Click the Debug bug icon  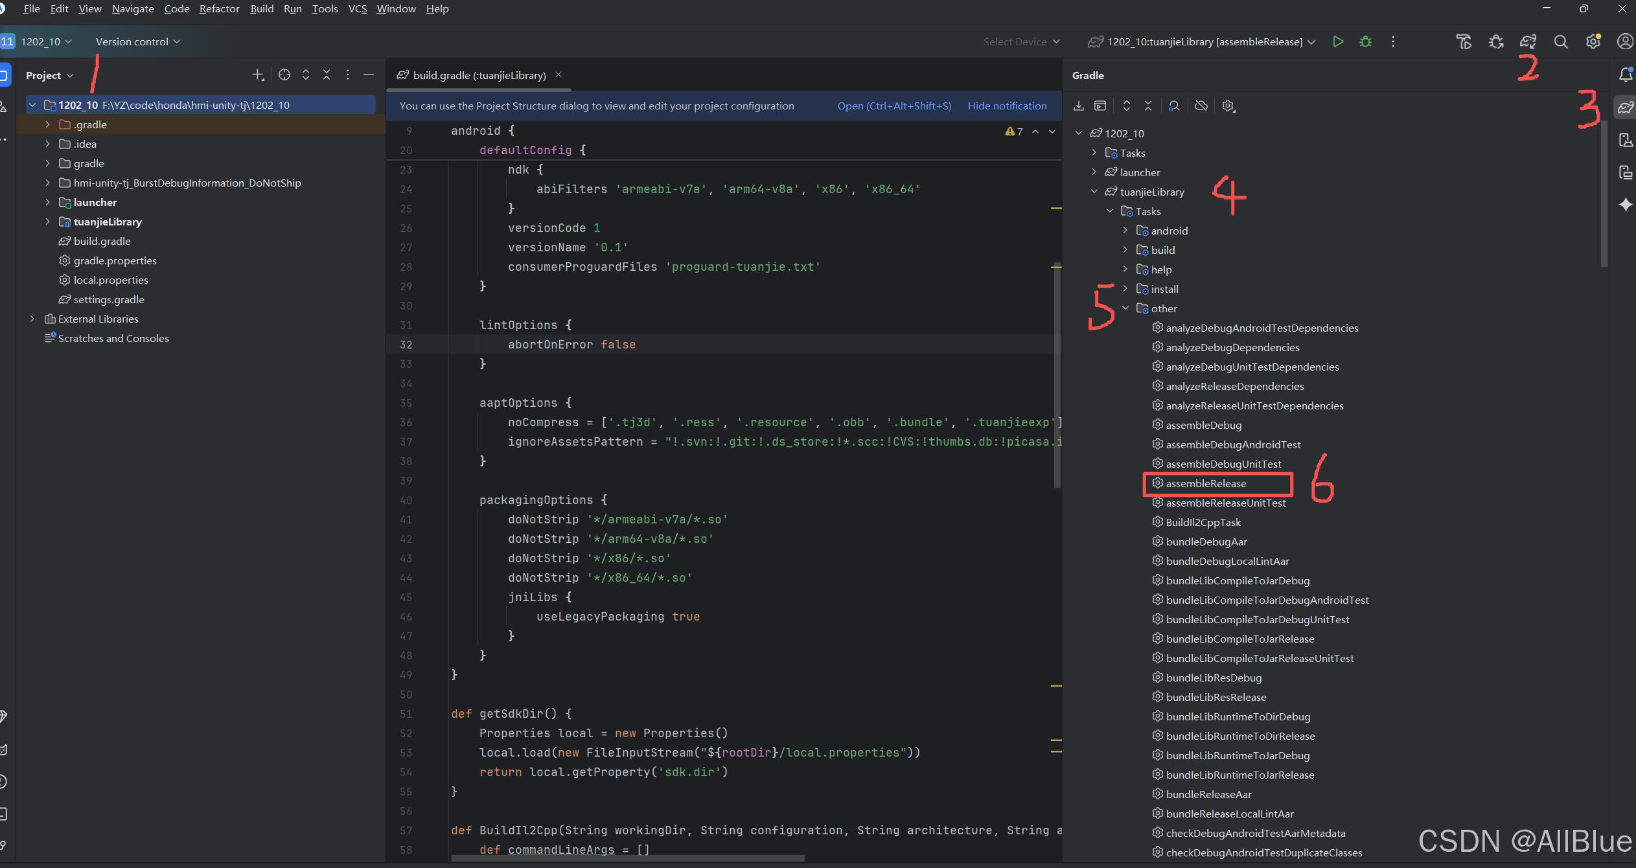(x=1365, y=41)
